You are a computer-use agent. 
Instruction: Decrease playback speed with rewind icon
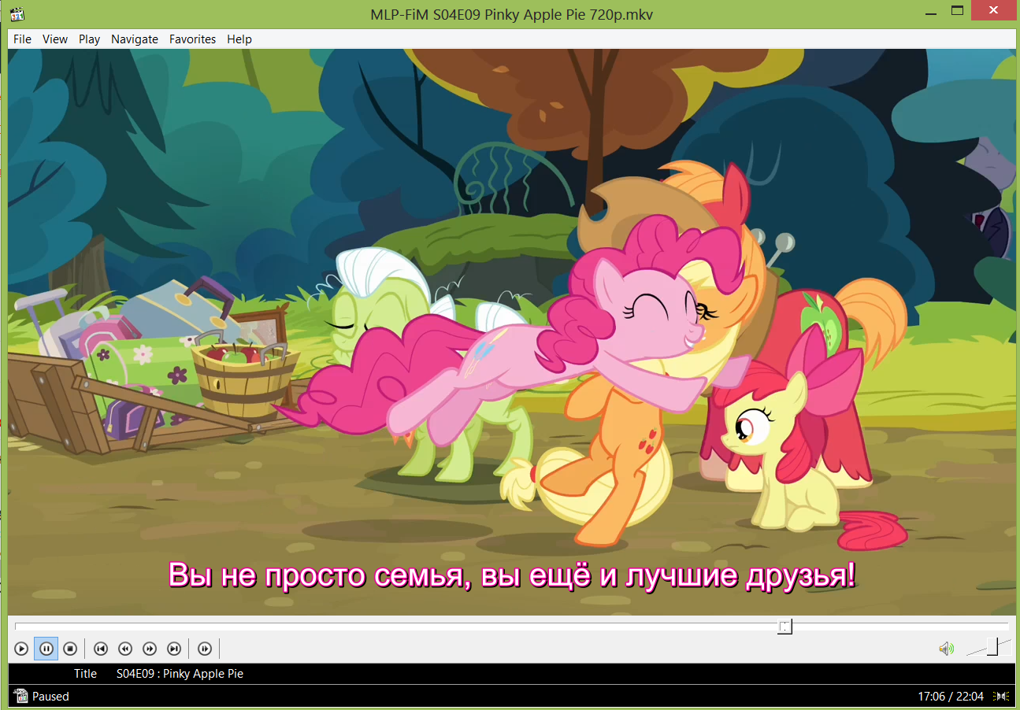(124, 649)
